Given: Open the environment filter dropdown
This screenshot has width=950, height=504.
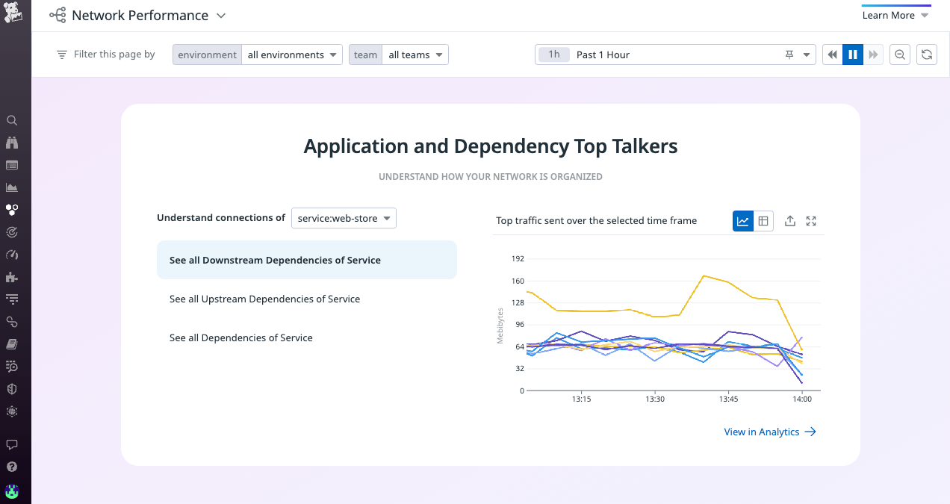Looking at the screenshot, I should pyautogui.click(x=291, y=54).
